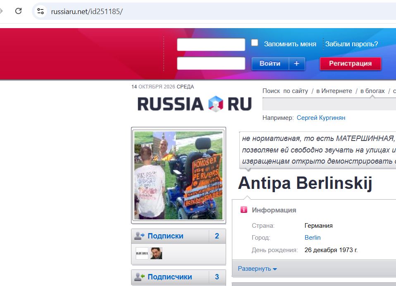The height and width of the screenshot is (286, 396).
Task: Tick the Запомнить меня checkbox
Action: click(x=255, y=43)
